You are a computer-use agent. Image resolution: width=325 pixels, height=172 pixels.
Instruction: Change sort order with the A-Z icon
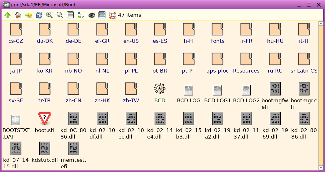(81, 15)
